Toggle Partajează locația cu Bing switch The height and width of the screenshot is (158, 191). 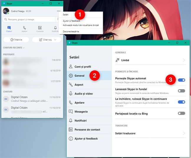tap(182, 113)
